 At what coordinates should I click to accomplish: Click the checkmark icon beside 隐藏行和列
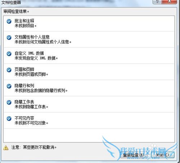pos(9,86)
